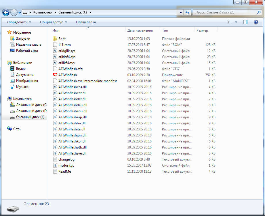Click the ATIWinflashsve.dll file name
Viewport: 265px width, 216px height.
pyautogui.click(x=72, y=153)
